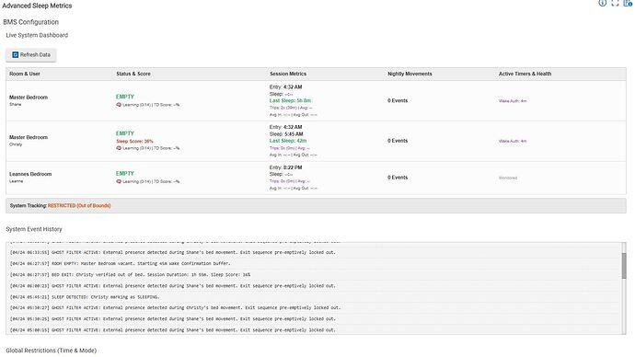Click the 05:00:15 GHOST FILTER log entry
Viewport: 635px width, 357px height.
pyautogui.click(x=172, y=330)
